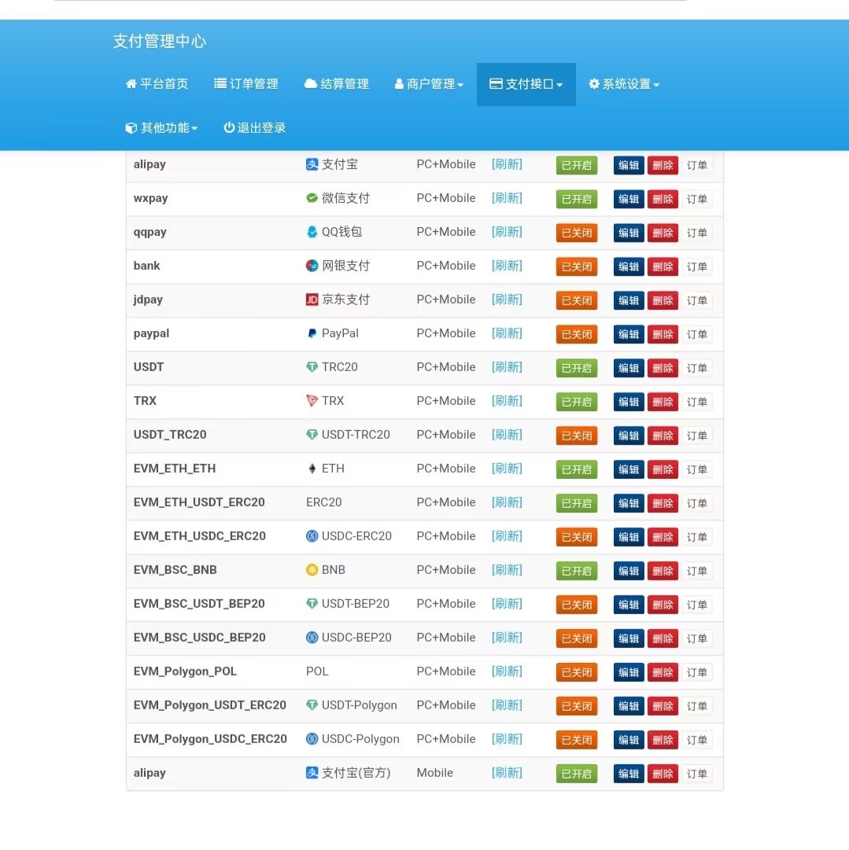Screen dimensions: 849x850
Task: Click the TRX (Tron) icon
Action: pyautogui.click(x=313, y=401)
